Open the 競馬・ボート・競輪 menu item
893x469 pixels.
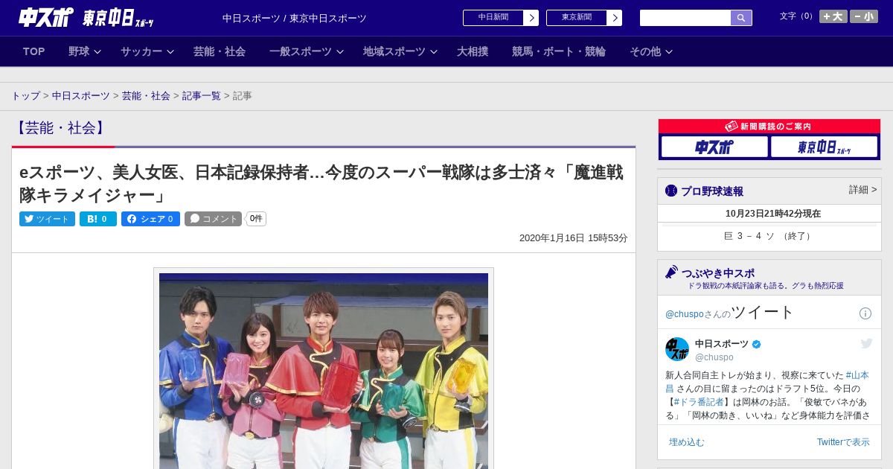click(x=559, y=51)
